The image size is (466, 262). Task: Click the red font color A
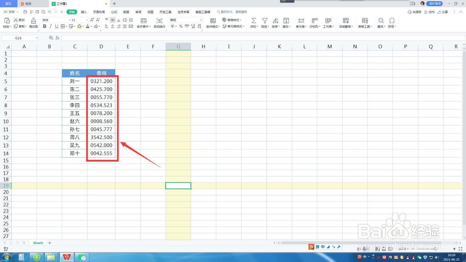click(88, 26)
